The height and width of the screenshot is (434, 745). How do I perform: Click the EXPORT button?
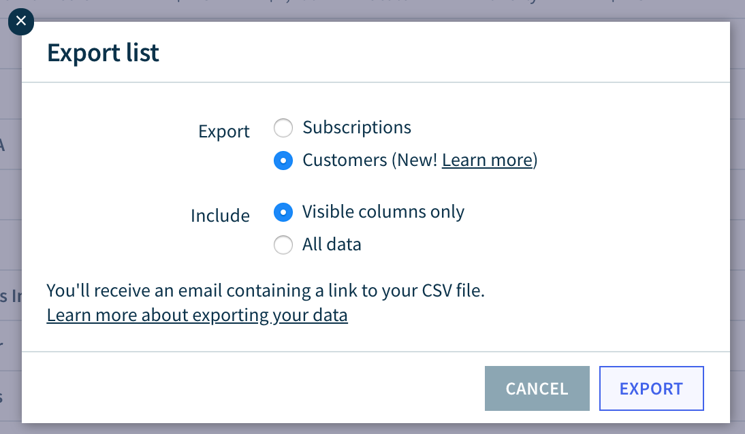click(652, 388)
